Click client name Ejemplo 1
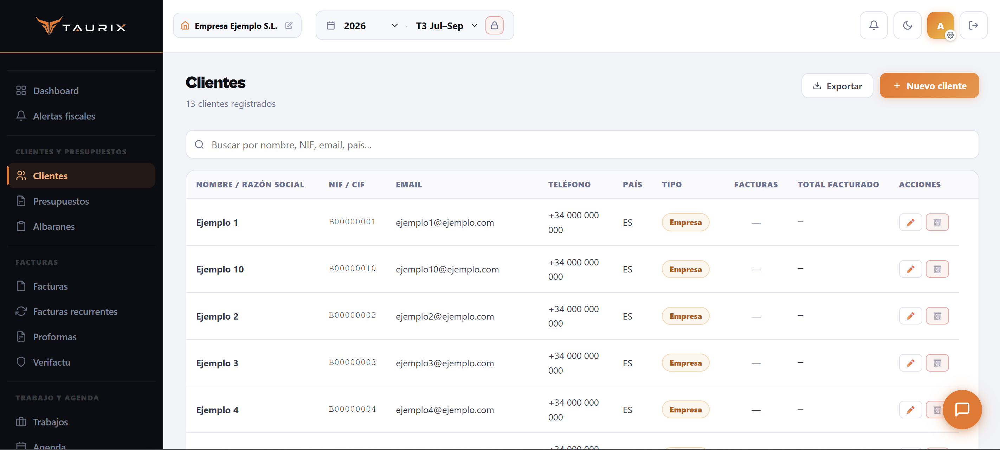 (x=217, y=223)
